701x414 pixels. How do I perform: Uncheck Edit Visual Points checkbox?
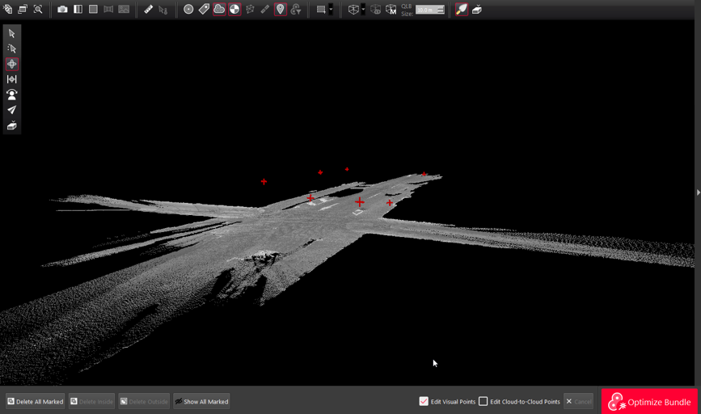coord(424,401)
